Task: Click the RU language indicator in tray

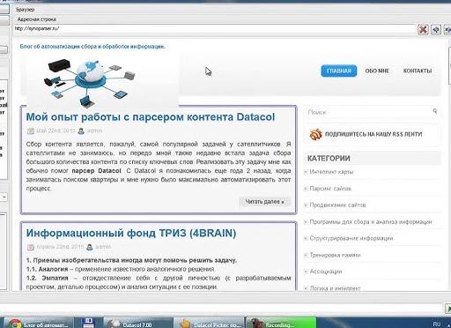Action: click(437, 324)
